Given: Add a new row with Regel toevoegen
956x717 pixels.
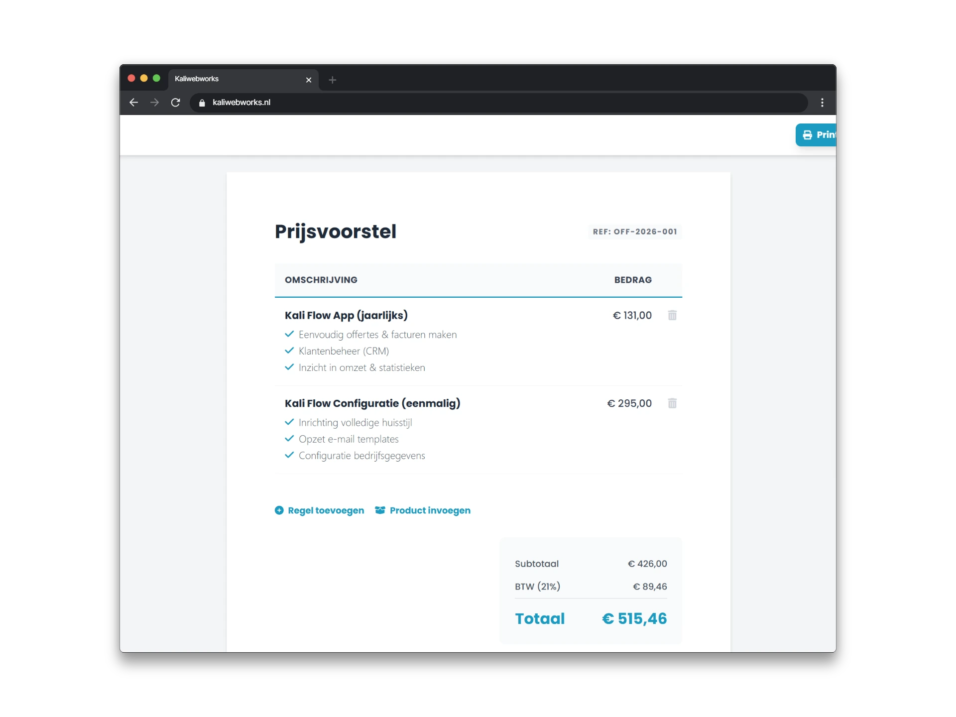Looking at the screenshot, I should (319, 510).
